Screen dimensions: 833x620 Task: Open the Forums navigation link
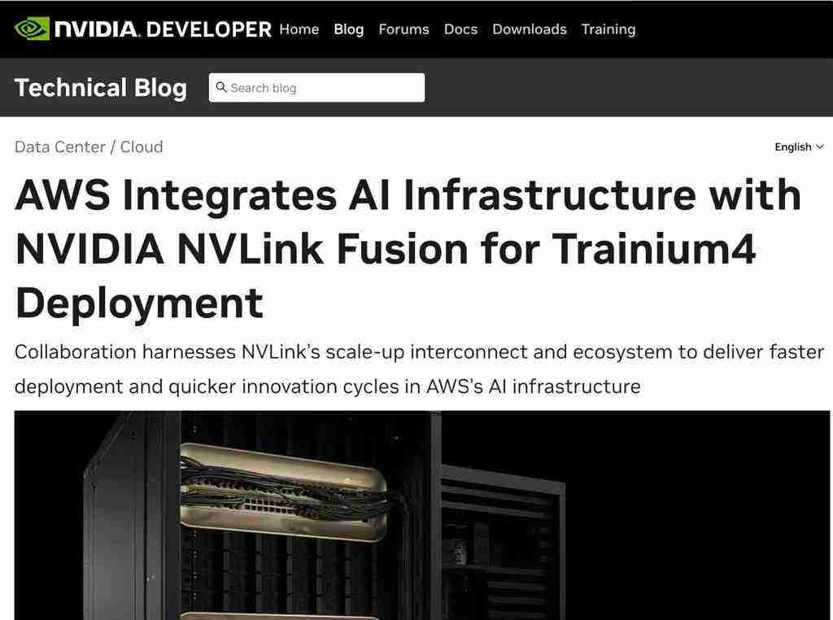(403, 29)
